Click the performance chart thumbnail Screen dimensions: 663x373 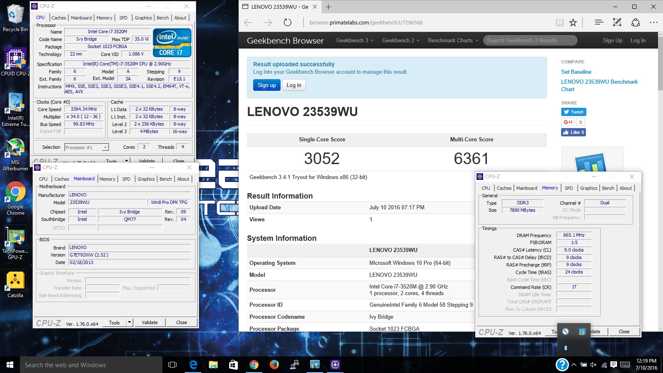(x=592, y=160)
